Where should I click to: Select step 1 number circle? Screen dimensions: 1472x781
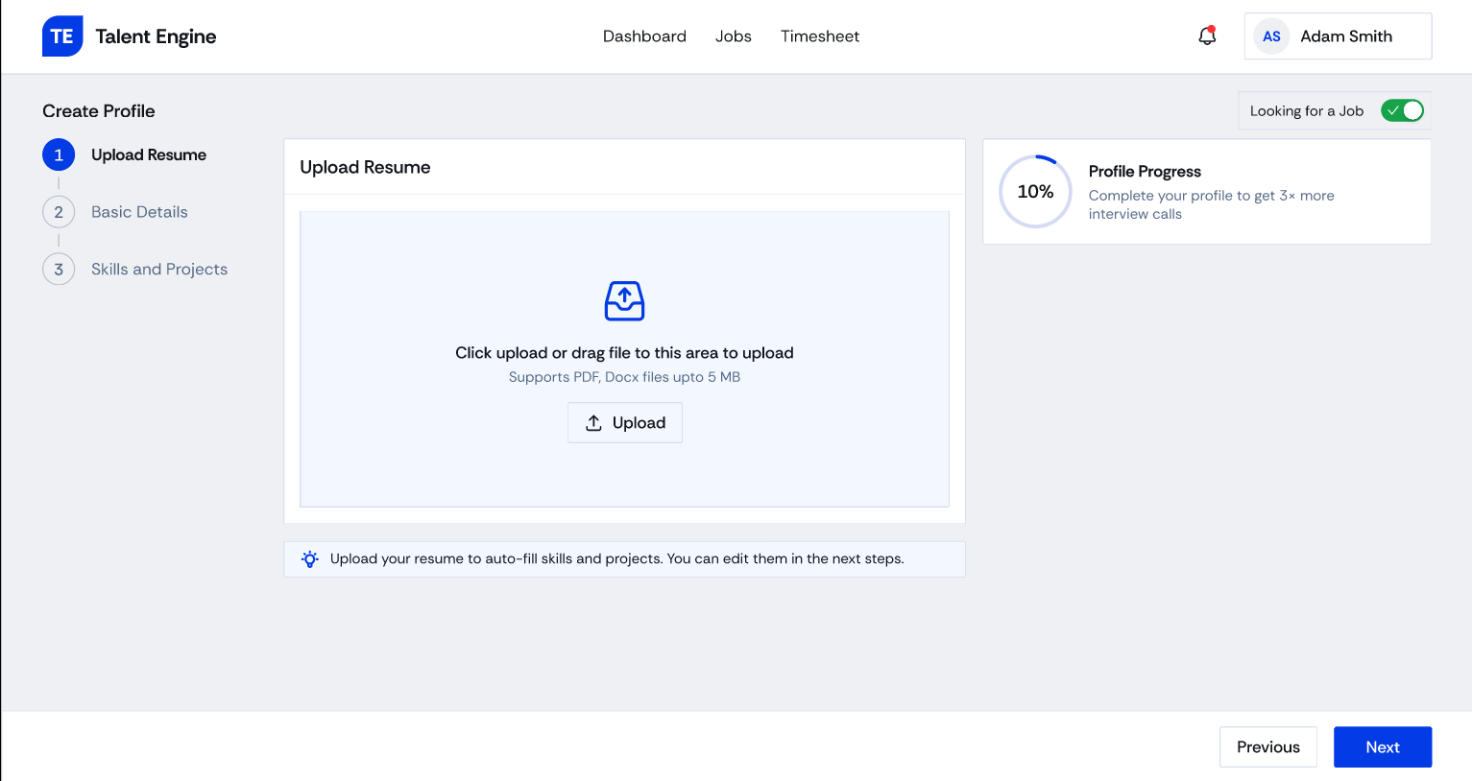pyautogui.click(x=59, y=154)
